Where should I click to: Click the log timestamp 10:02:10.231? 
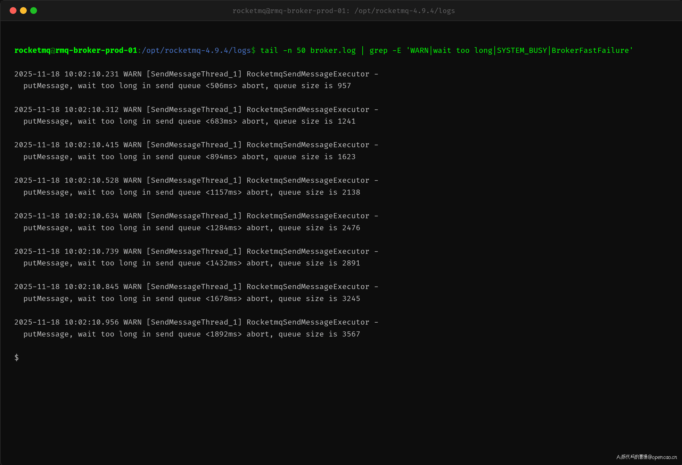coord(92,74)
